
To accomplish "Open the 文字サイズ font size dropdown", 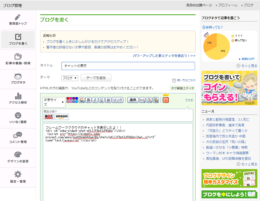I will [x=54, y=102].
